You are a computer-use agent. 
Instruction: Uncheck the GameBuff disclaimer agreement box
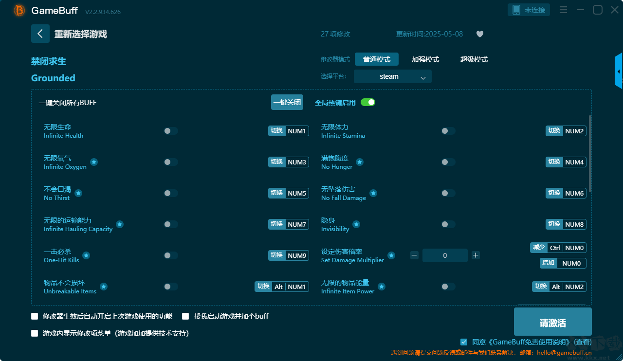(x=464, y=342)
